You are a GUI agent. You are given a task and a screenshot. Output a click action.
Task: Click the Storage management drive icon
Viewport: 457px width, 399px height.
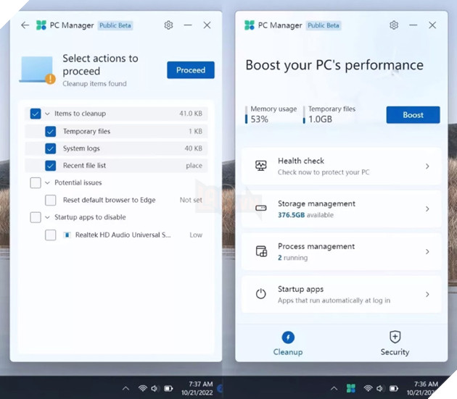point(261,208)
